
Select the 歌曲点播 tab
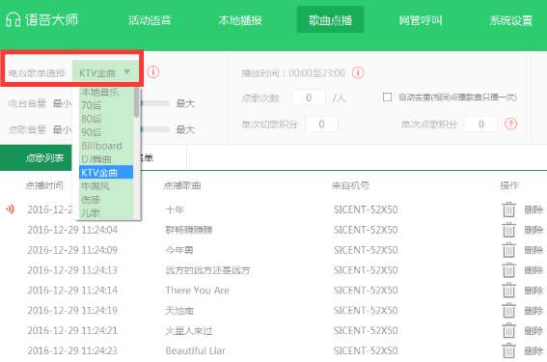[x=330, y=20]
